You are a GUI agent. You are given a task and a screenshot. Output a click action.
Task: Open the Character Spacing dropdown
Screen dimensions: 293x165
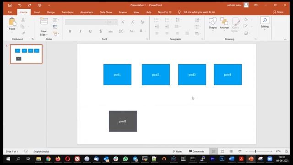[x=121, y=31]
